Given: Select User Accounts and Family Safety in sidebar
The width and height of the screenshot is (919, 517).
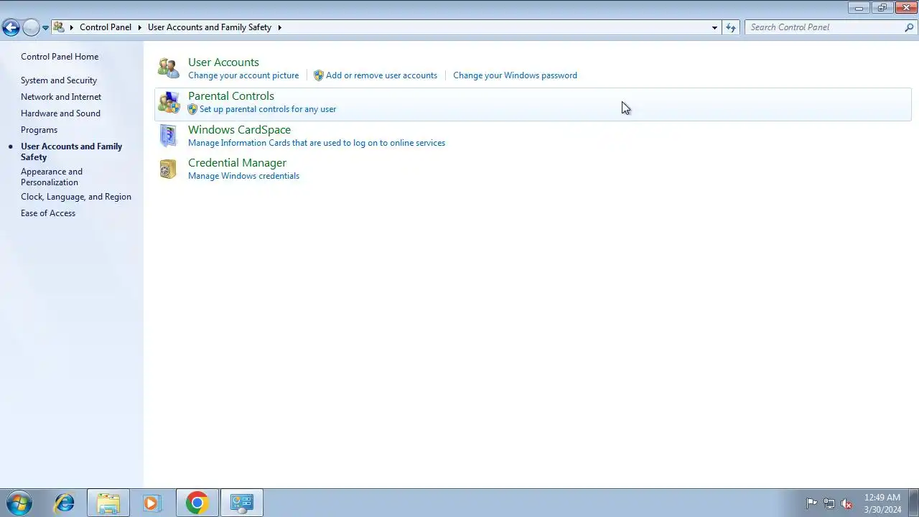Looking at the screenshot, I should pyautogui.click(x=71, y=152).
